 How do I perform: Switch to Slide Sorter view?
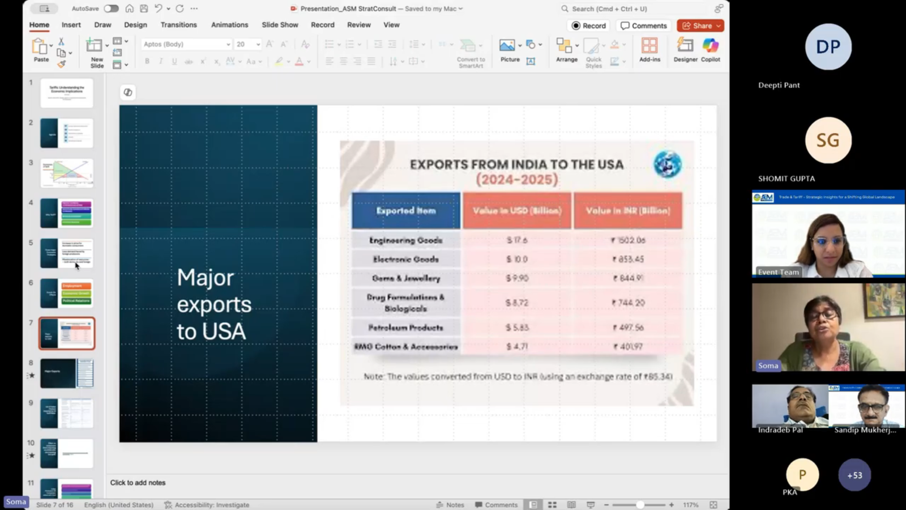(552, 504)
